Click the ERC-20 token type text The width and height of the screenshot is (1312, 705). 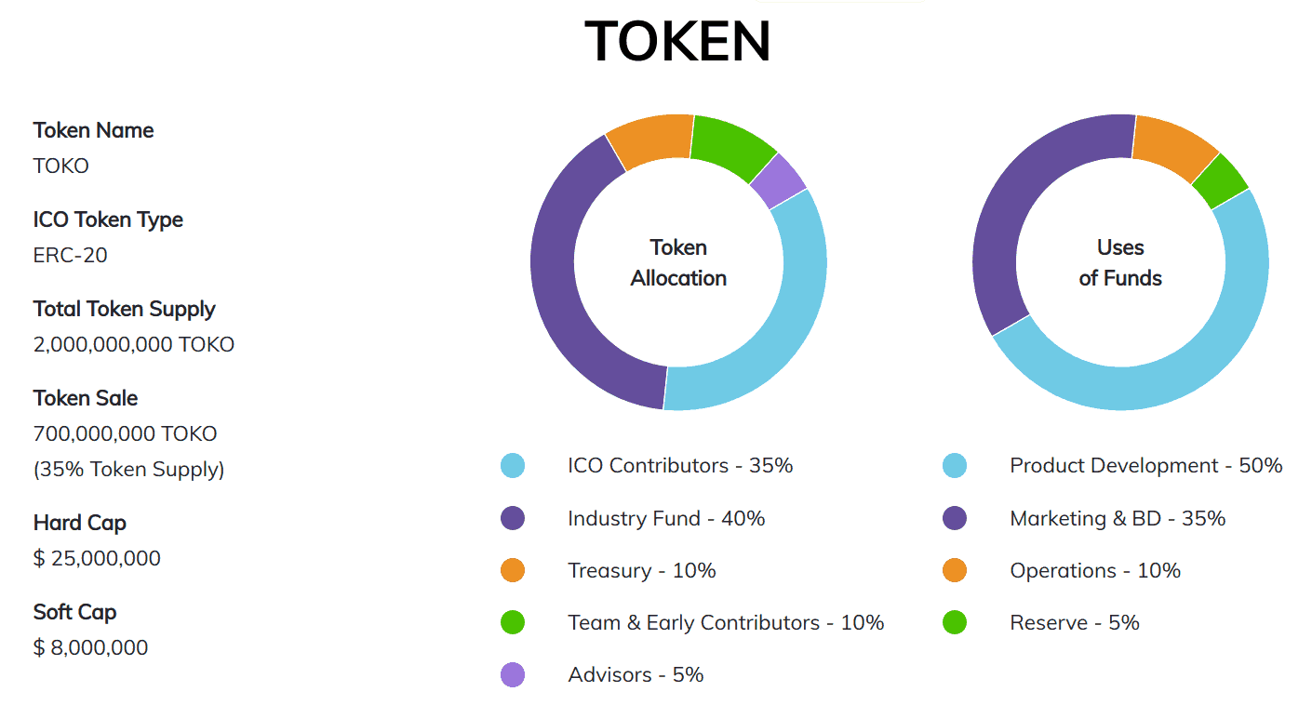pos(70,255)
